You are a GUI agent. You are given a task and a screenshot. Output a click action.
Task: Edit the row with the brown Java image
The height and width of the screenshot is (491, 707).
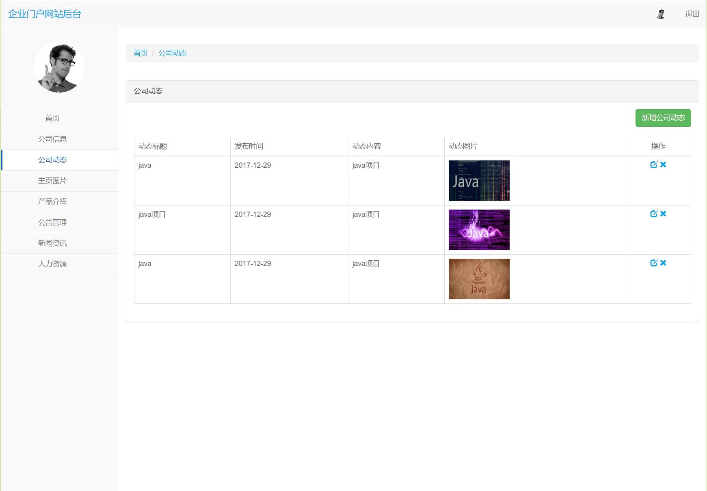pos(654,263)
